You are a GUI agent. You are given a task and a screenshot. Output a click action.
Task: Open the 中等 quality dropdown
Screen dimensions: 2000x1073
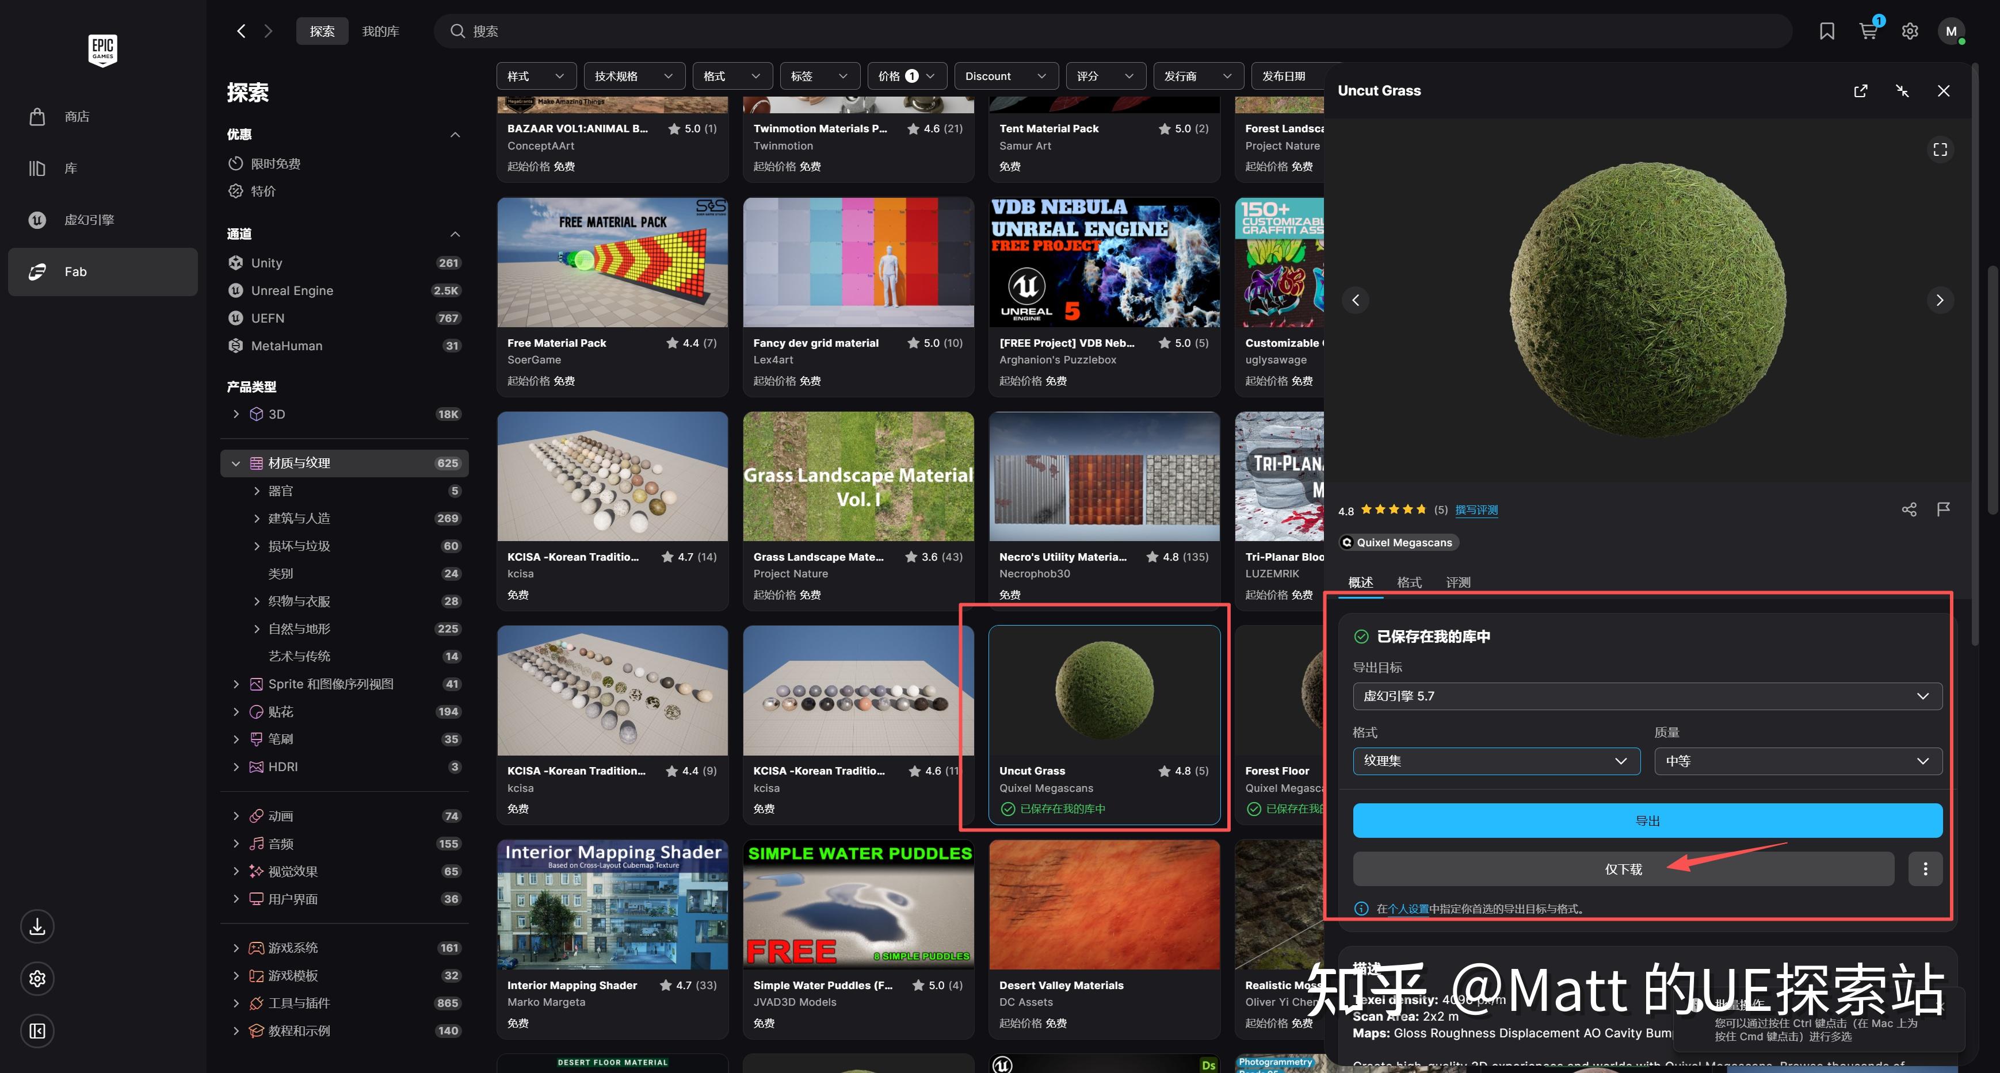coord(1797,761)
